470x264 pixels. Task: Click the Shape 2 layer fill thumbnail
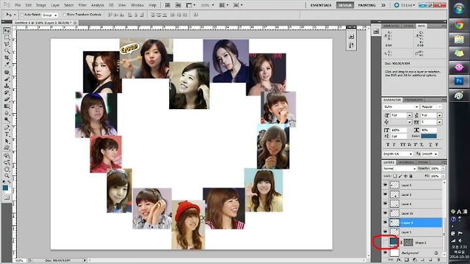(394, 242)
